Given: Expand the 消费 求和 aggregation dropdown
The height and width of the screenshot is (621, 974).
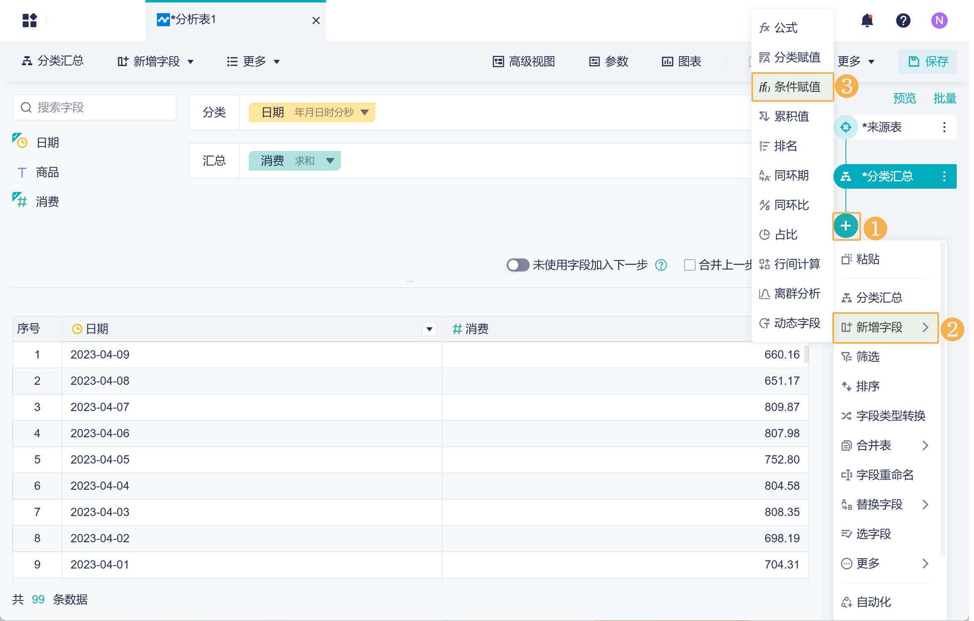Looking at the screenshot, I should point(330,161).
